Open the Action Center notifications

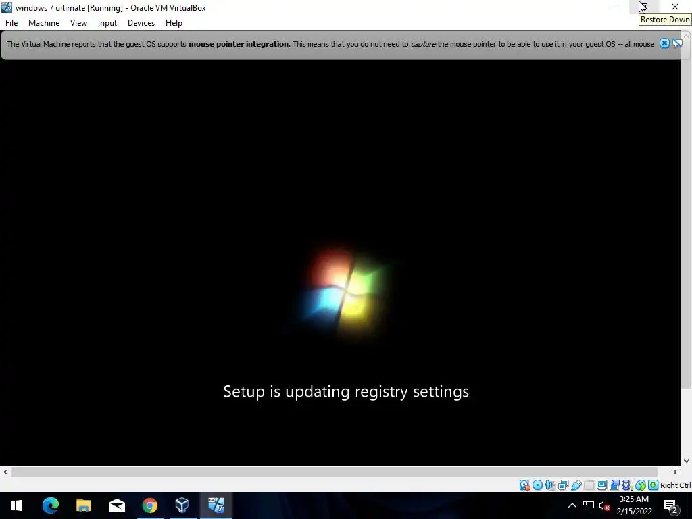point(671,505)
